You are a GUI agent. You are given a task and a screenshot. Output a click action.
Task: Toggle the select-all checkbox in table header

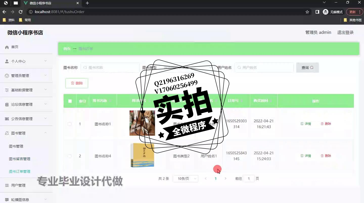tap(70, 101)
